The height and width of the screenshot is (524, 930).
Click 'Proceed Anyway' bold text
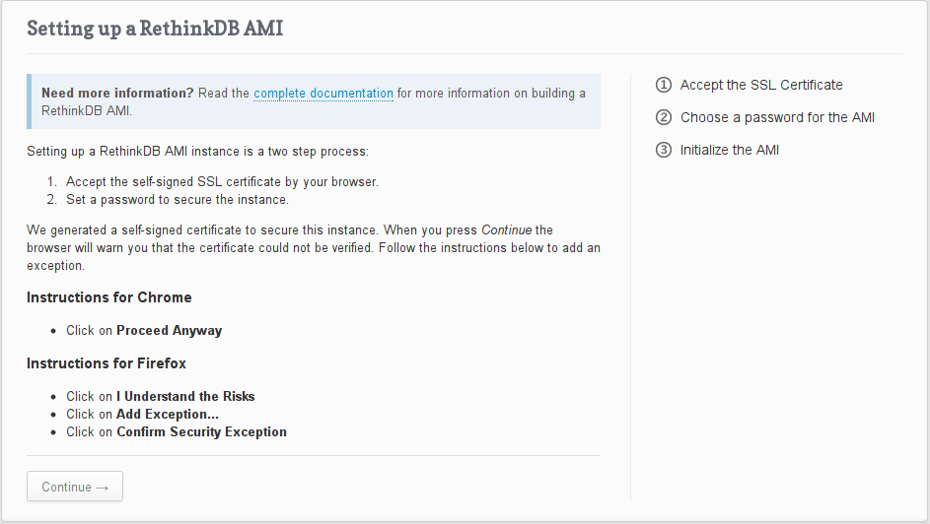click(x=169, y=331)
